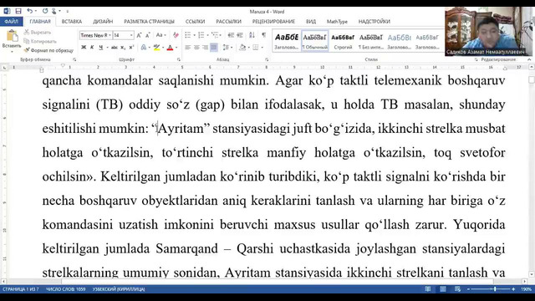Switch to the ССЫЛКИ tab

point(195,21)
